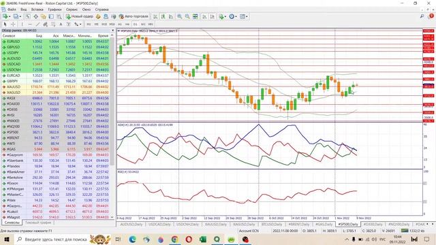Select the crosshair tool
Image resolution: width=436 pixels, height=245 pixels.
[13, 24]
